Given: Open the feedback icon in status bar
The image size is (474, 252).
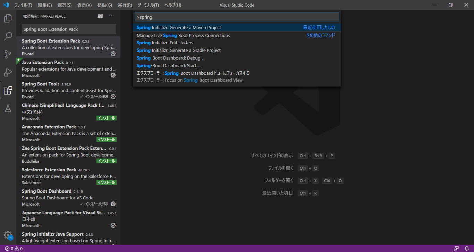Looking at the screenshot, I should tap(456, 249).
